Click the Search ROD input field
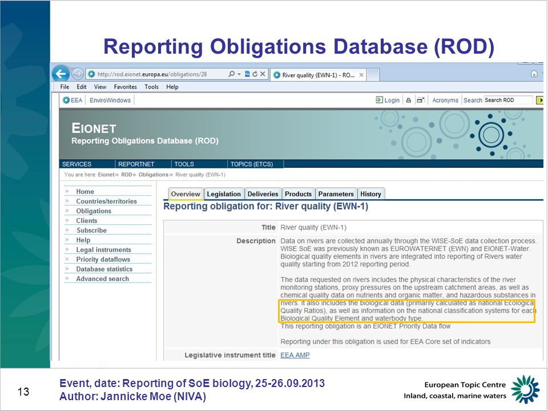This screenshot has width=548, height=411. point(508,100)
